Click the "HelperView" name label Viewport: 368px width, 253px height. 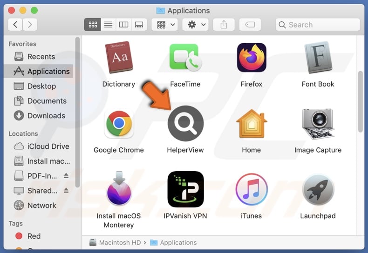185,150
